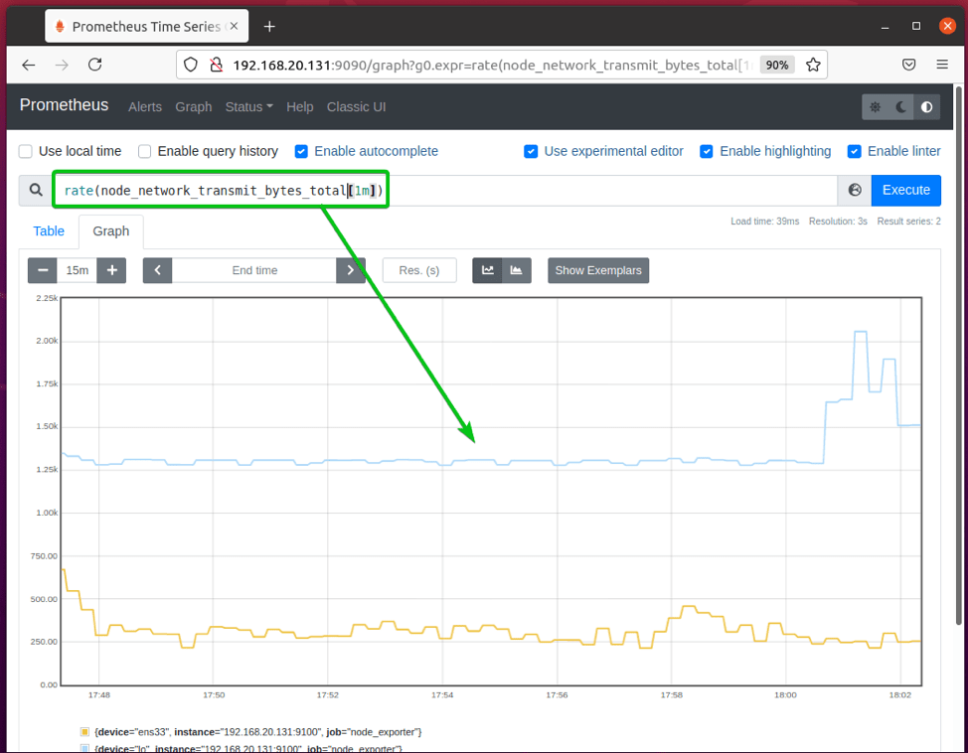Click the Execute button
The width and height of the screenshot is (968, 753).
(x=905, y=190)
